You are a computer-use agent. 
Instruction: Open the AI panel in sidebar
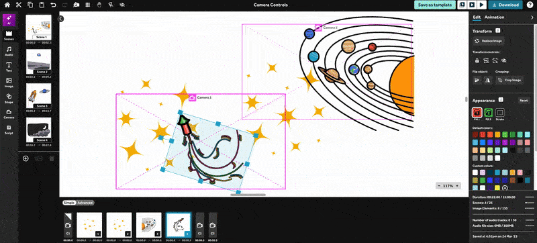click(9, 19)
